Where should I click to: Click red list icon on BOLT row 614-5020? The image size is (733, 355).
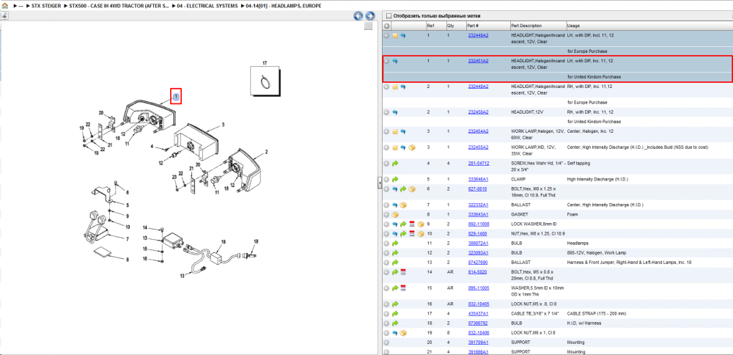coord(403,272)
